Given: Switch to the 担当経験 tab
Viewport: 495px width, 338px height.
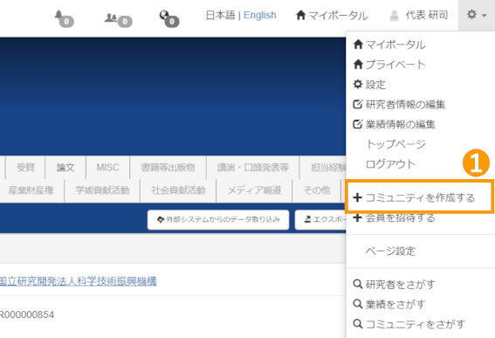Looking at the screenshot, I should pyautogui.click(x=323, y=167).
